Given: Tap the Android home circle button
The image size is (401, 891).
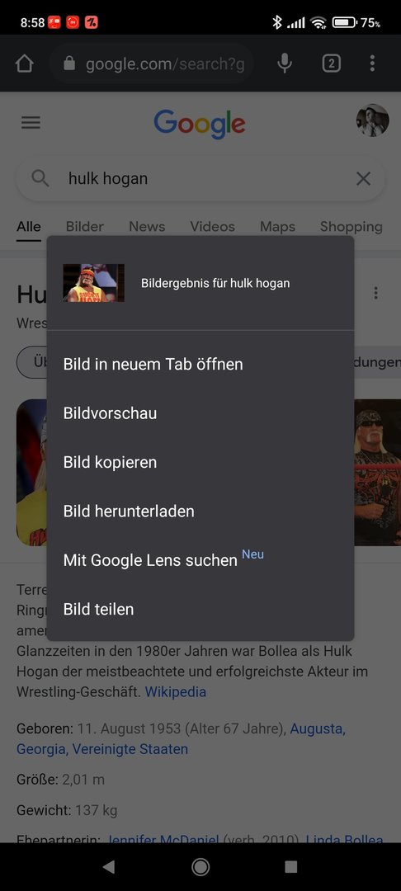Looking at the screenshot, I should click(x=200, y=866).
